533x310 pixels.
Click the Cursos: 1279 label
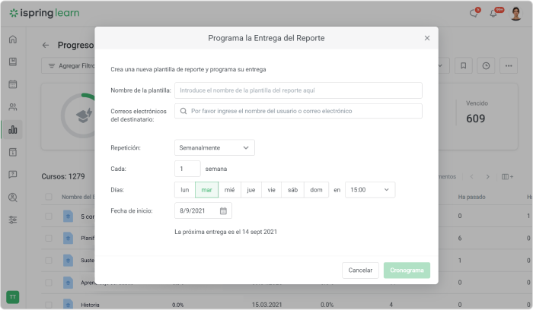click(63, 177)
